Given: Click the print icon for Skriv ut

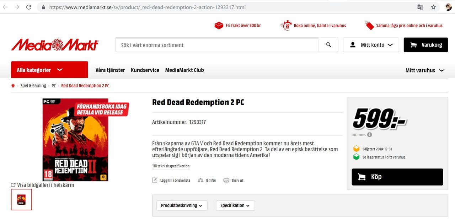Looking at the screenshot, I should point(226,180).
